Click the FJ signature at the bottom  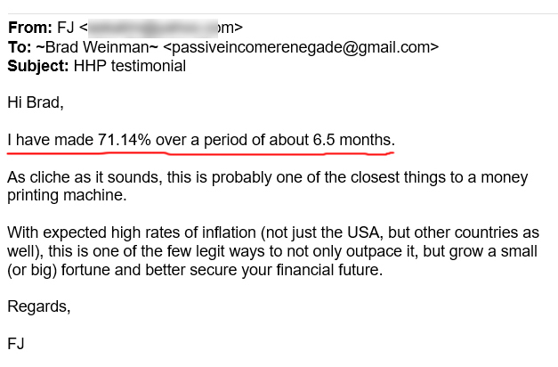click(x=15, y=344)
